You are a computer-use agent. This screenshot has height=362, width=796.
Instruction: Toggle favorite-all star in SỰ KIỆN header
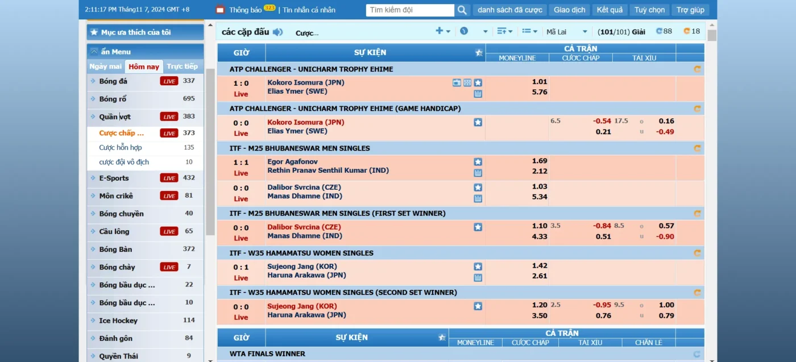(479, 53)
